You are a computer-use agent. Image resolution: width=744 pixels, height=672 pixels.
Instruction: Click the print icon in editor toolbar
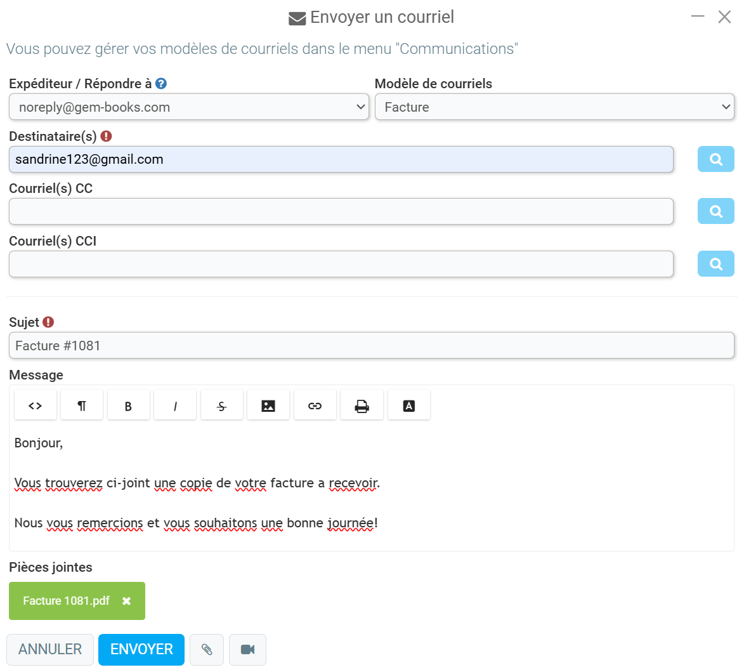tap(362, 405)
